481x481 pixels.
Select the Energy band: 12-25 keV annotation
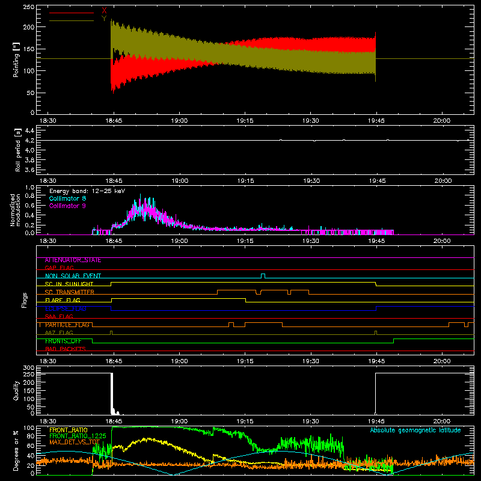pyautogui.click(x=87, y=191)
